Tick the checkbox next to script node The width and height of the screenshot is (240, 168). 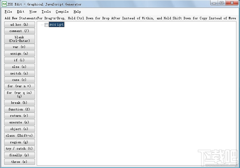pos(46,25)
